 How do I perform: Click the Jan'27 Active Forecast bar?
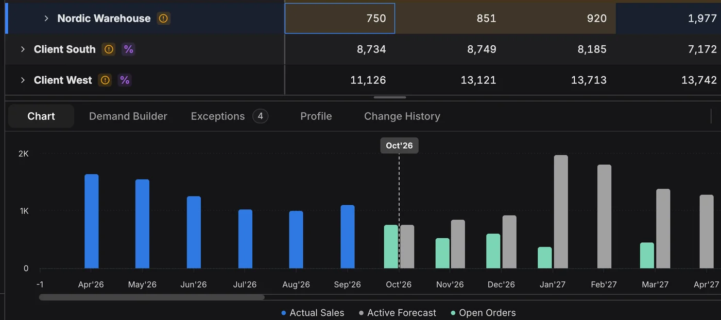coord(561,211)
